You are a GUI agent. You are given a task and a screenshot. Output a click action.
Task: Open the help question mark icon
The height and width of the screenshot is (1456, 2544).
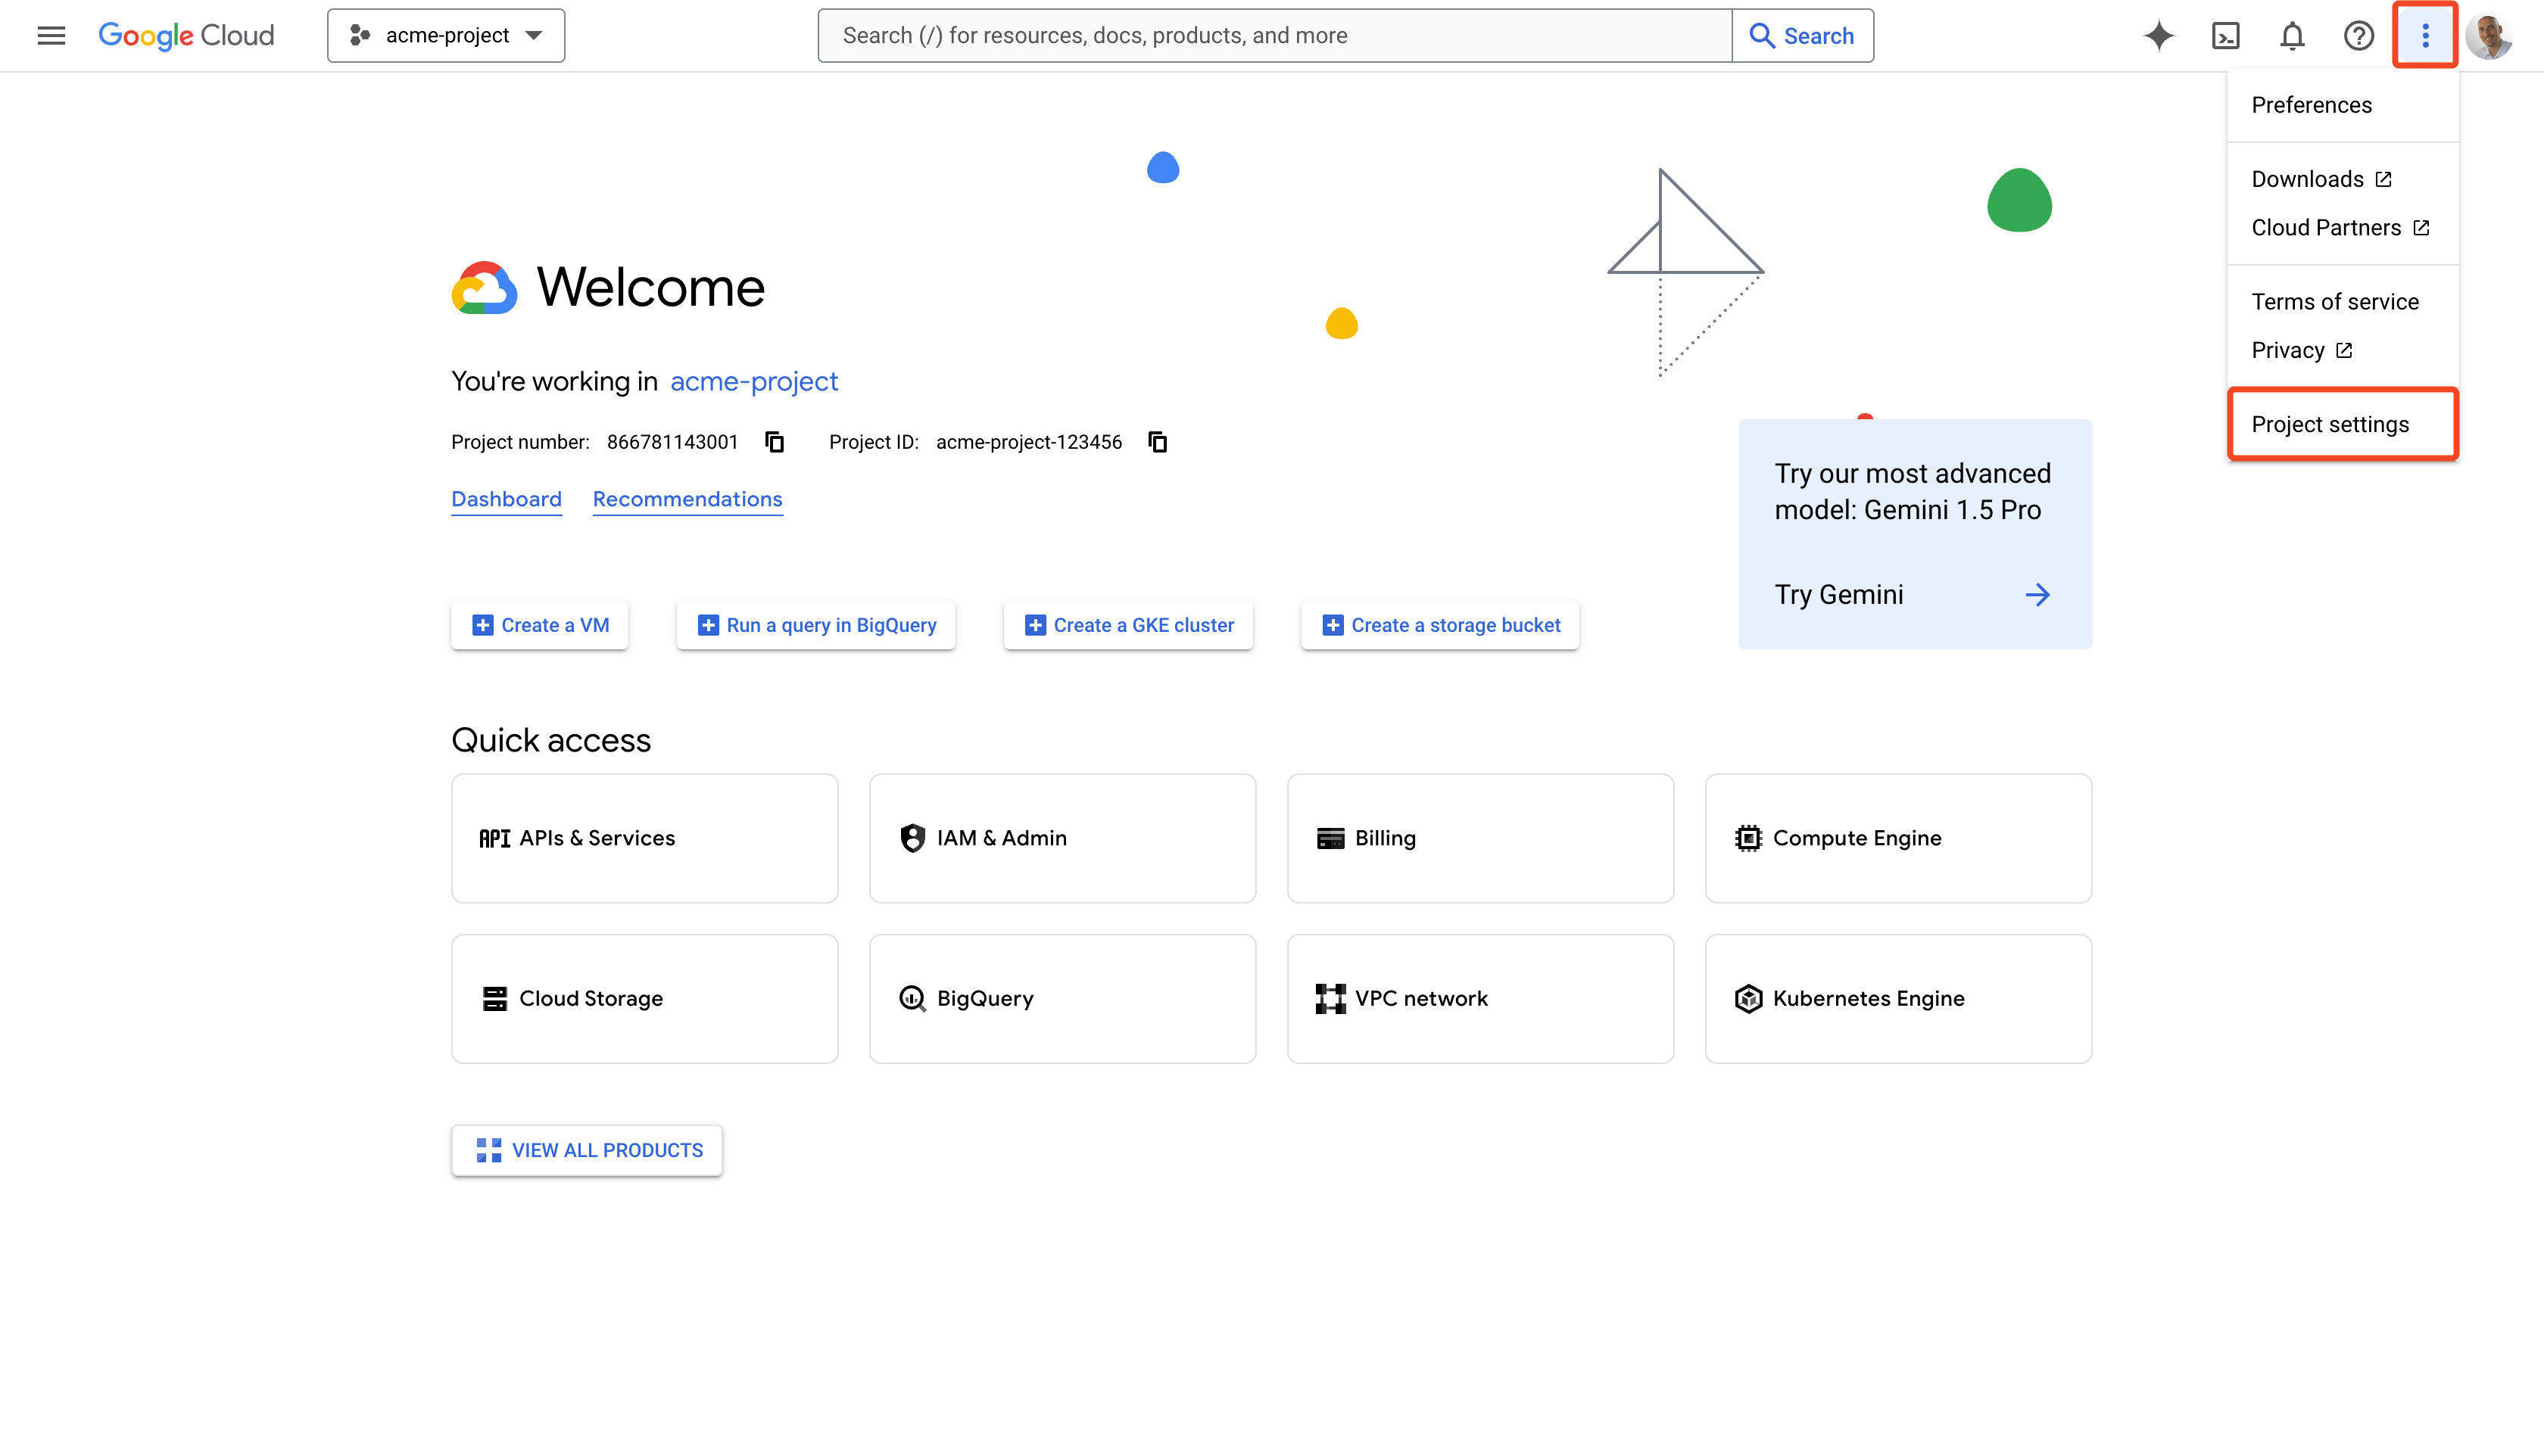2359,36
